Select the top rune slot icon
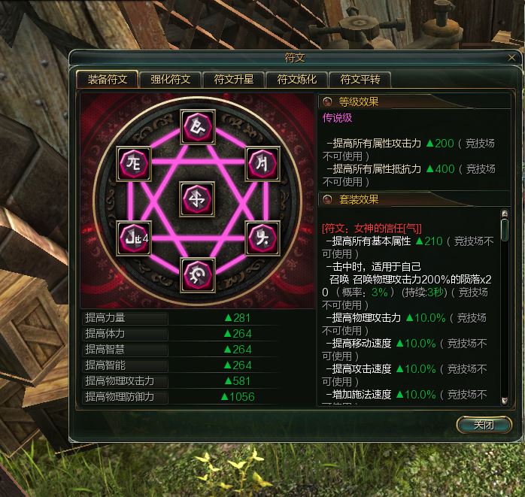 click(x=198, y=127)
